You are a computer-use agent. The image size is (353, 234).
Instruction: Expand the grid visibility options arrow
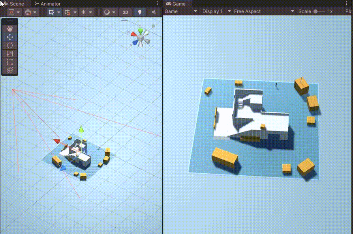tap(59, 12)
